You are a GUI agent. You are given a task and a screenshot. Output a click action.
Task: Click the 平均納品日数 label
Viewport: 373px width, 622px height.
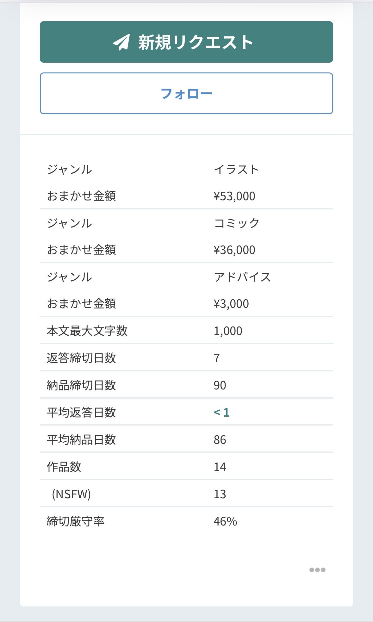tap(81, 440)
